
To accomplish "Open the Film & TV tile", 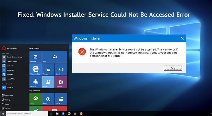I will 61,99.
